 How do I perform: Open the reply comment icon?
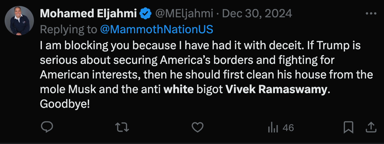47,127
